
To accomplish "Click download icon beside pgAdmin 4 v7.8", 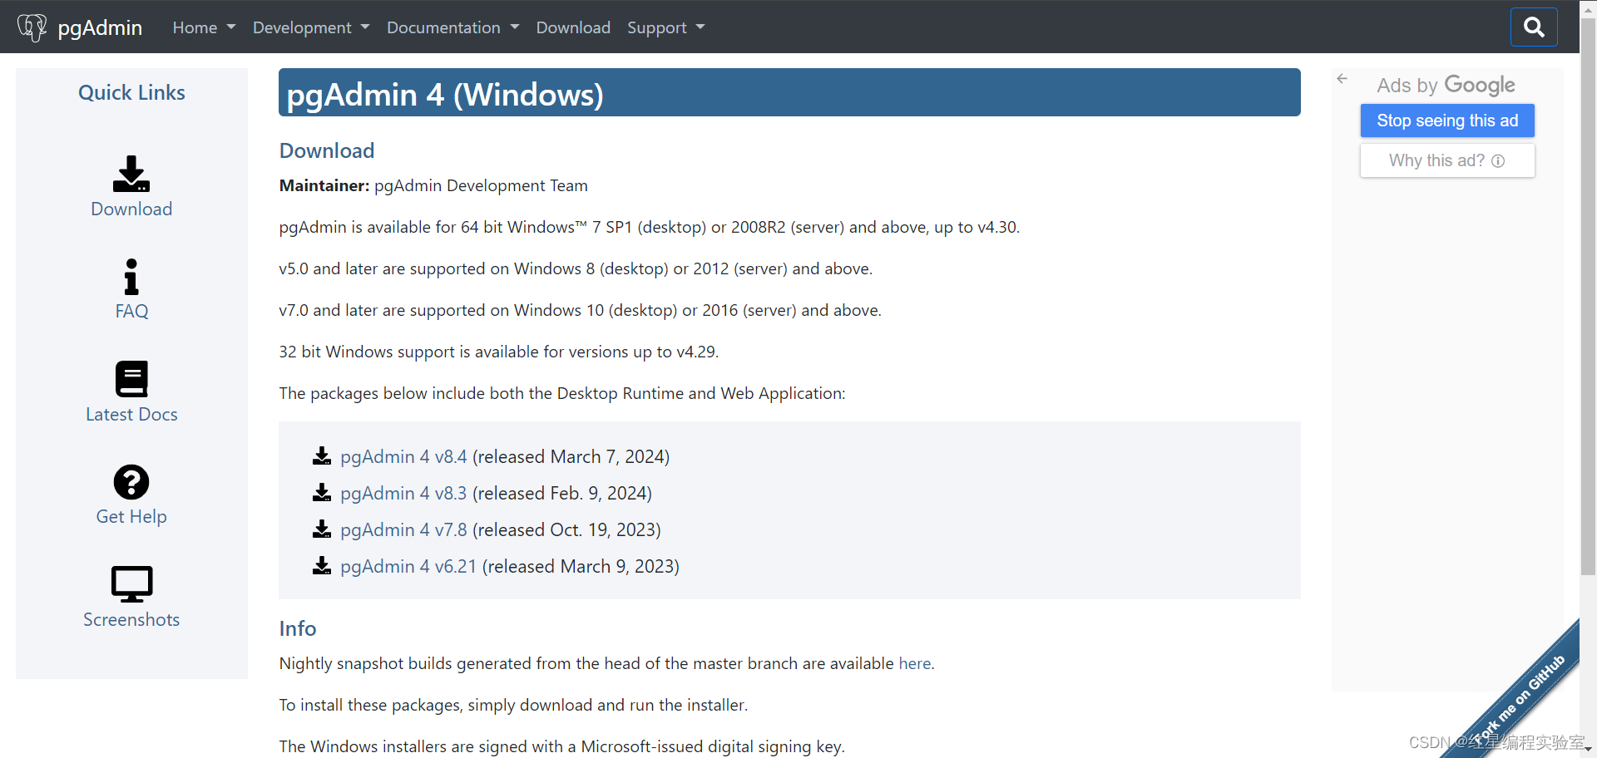I will pos(322,529).
